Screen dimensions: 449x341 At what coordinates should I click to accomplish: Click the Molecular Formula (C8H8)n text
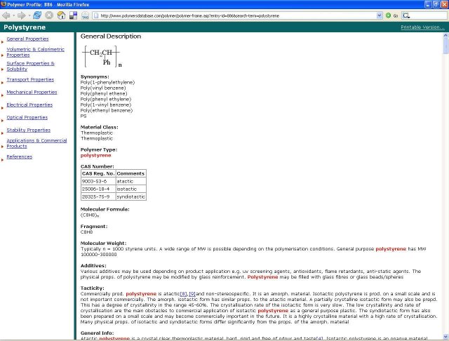pyautogui.click(x=90, y=215)
